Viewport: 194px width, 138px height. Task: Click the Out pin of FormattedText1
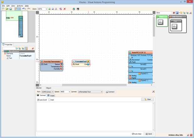click(x=90, y=64)
